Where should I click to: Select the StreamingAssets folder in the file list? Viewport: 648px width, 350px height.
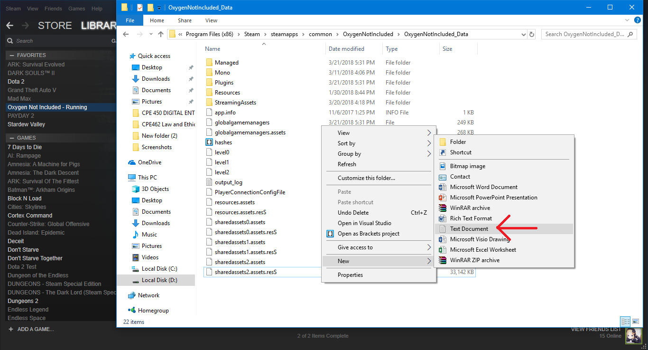[235, 103]
